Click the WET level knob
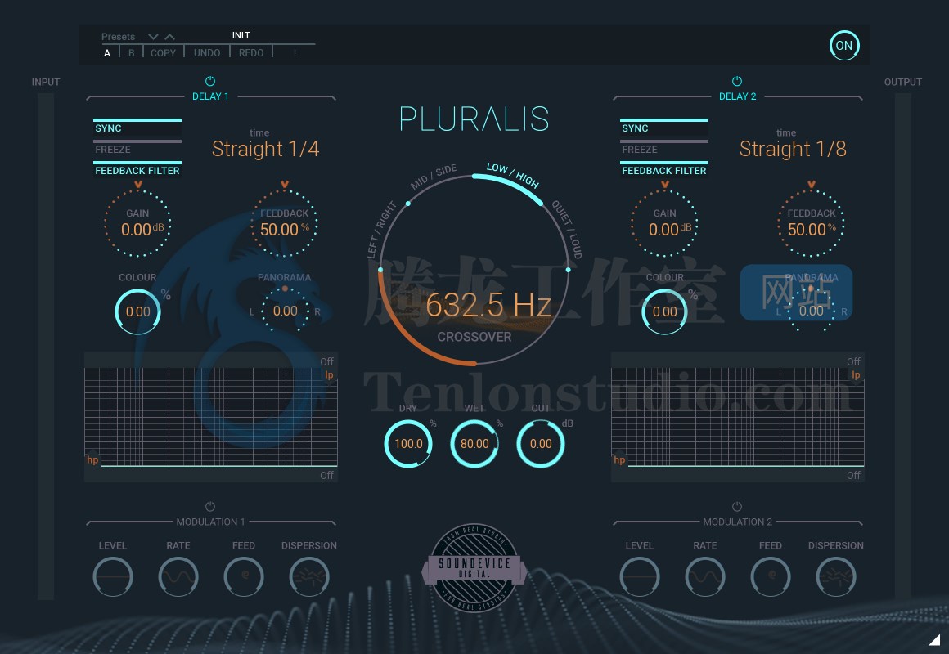The width and height of the screenshot is (949, 654). coord(475,444)
